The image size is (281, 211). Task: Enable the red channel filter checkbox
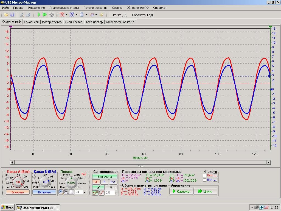pyautogui.click(x=204, y=176)
